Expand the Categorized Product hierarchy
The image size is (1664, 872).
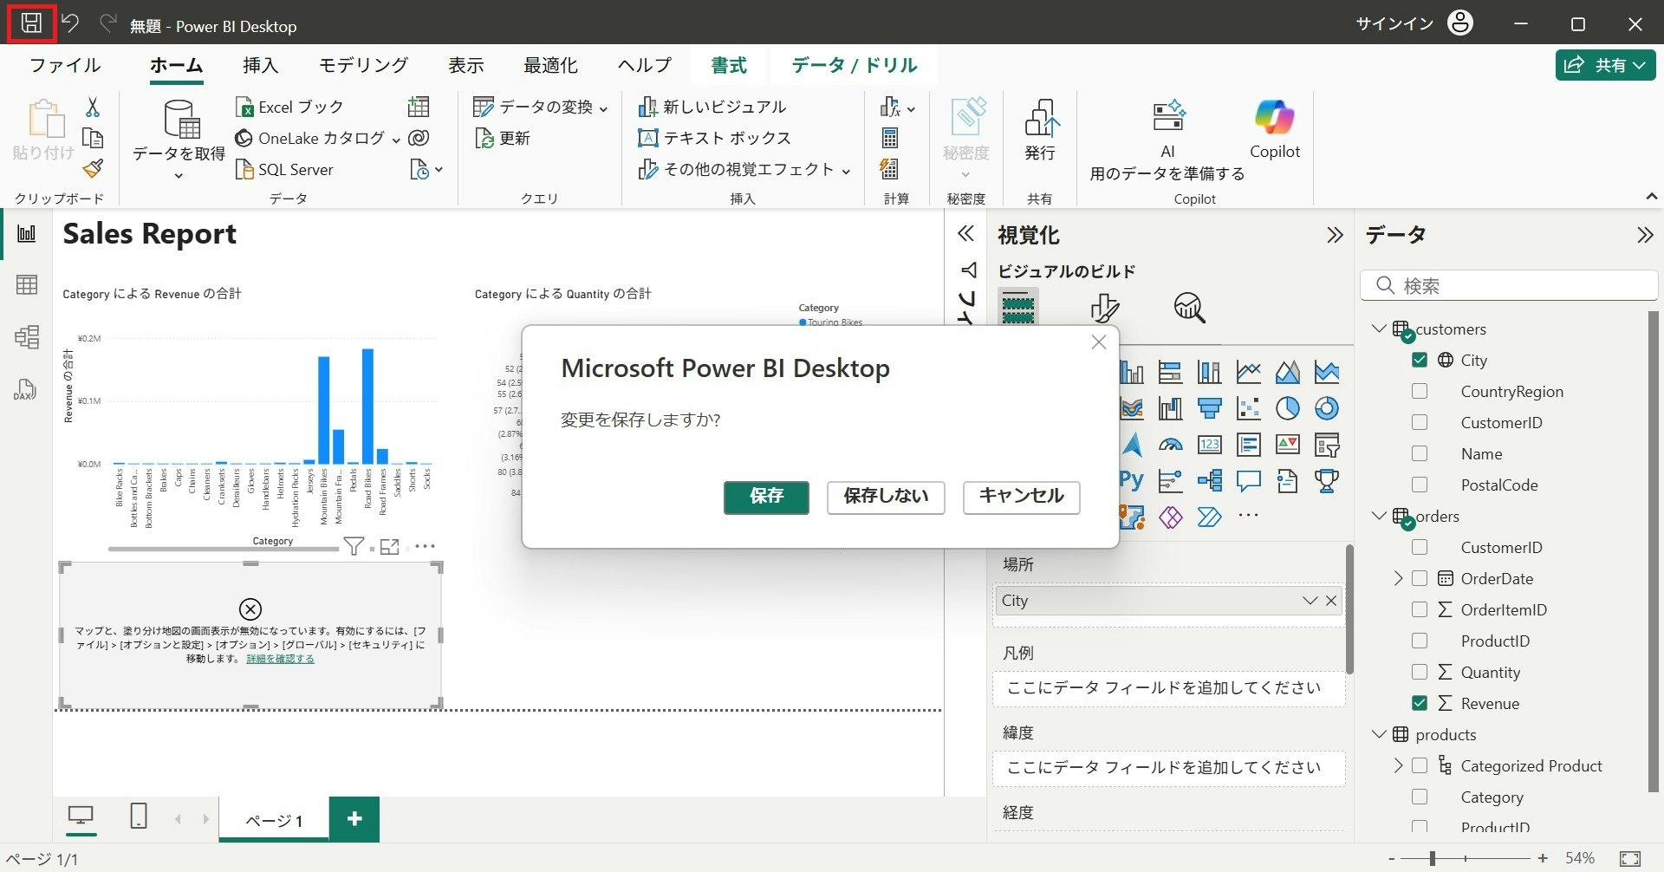(x=1398, y=765)
